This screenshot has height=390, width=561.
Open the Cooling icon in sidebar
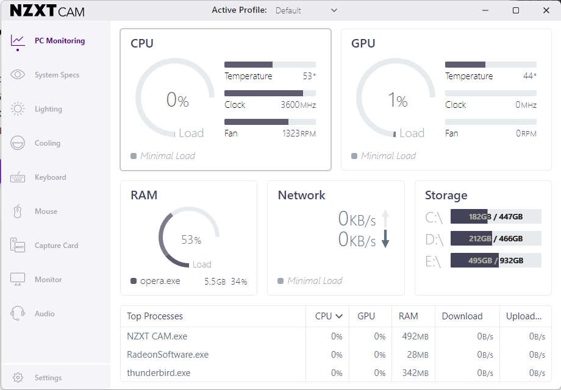pos(18,143)
